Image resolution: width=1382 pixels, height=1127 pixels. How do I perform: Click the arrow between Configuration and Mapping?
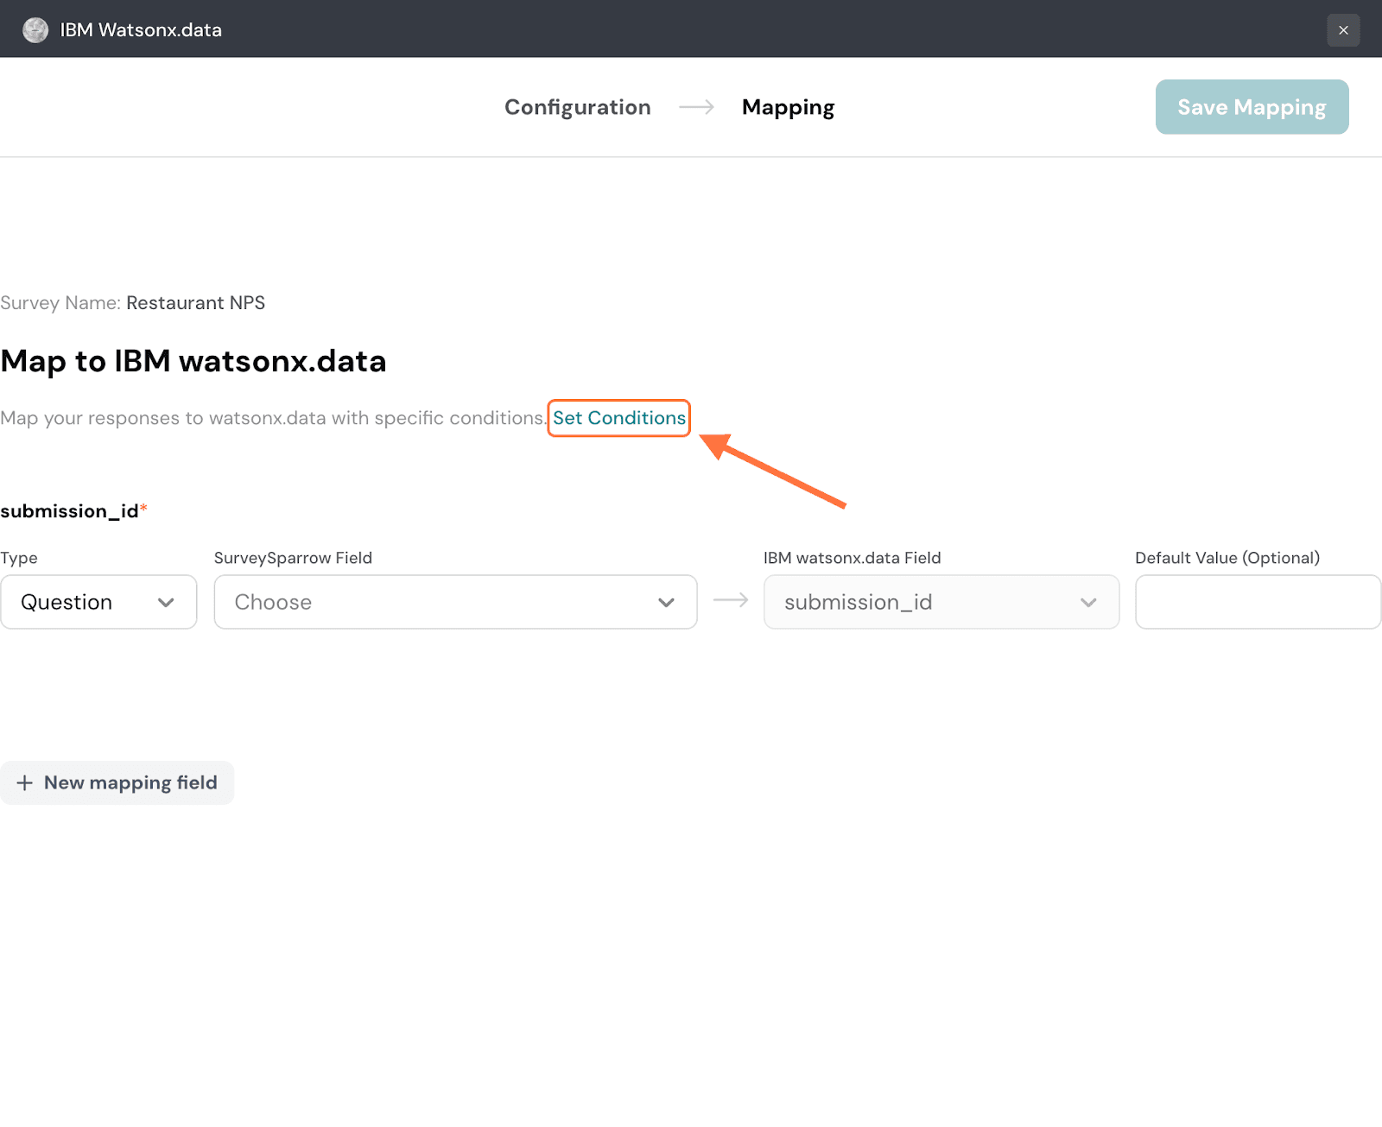click(x=696, y=107)
